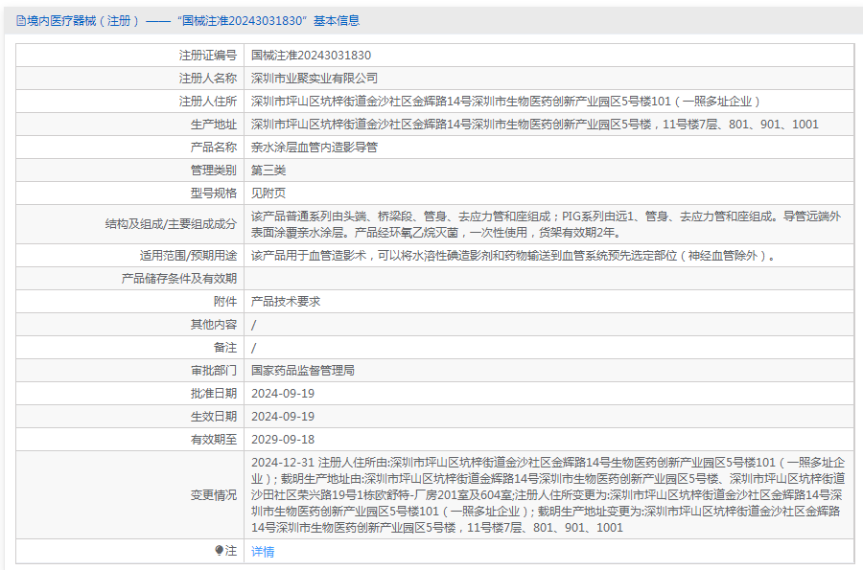
Task: Open the 详情 link in the 注 row
Action: click(263, 551)
